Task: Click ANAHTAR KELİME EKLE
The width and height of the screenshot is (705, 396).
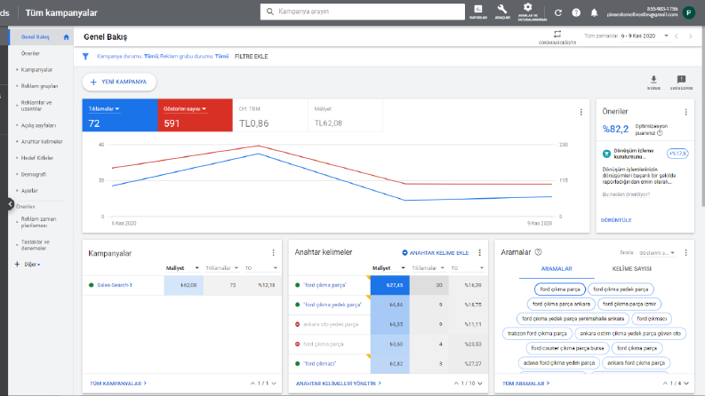Action: 436,253
